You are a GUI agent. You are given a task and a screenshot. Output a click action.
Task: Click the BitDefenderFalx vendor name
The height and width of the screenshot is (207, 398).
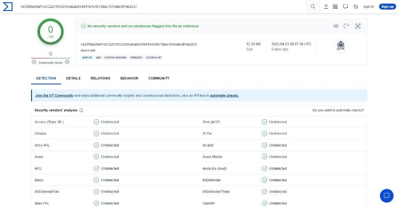click(x=47, y=192)
